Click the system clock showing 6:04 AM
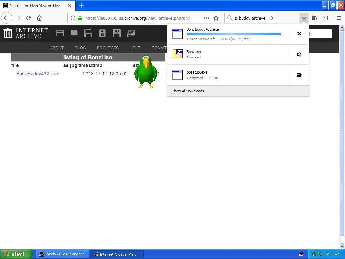 333,254
